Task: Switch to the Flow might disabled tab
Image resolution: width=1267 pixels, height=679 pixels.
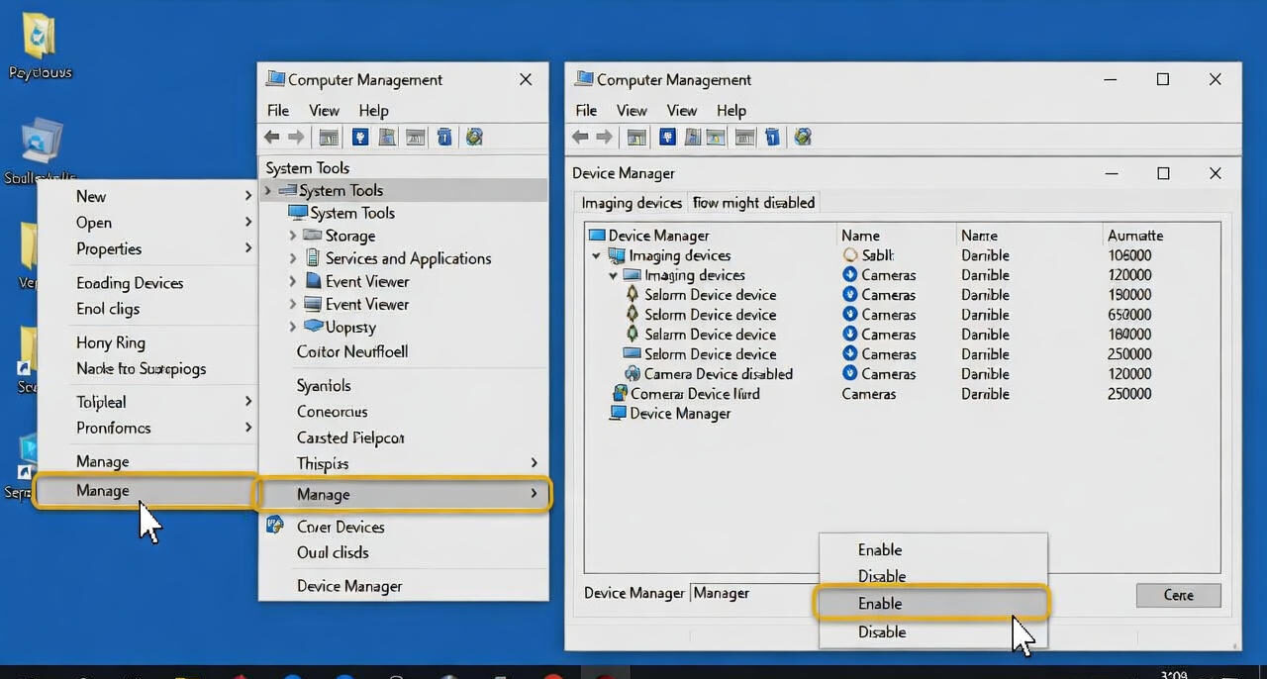Action: (753, 202)
